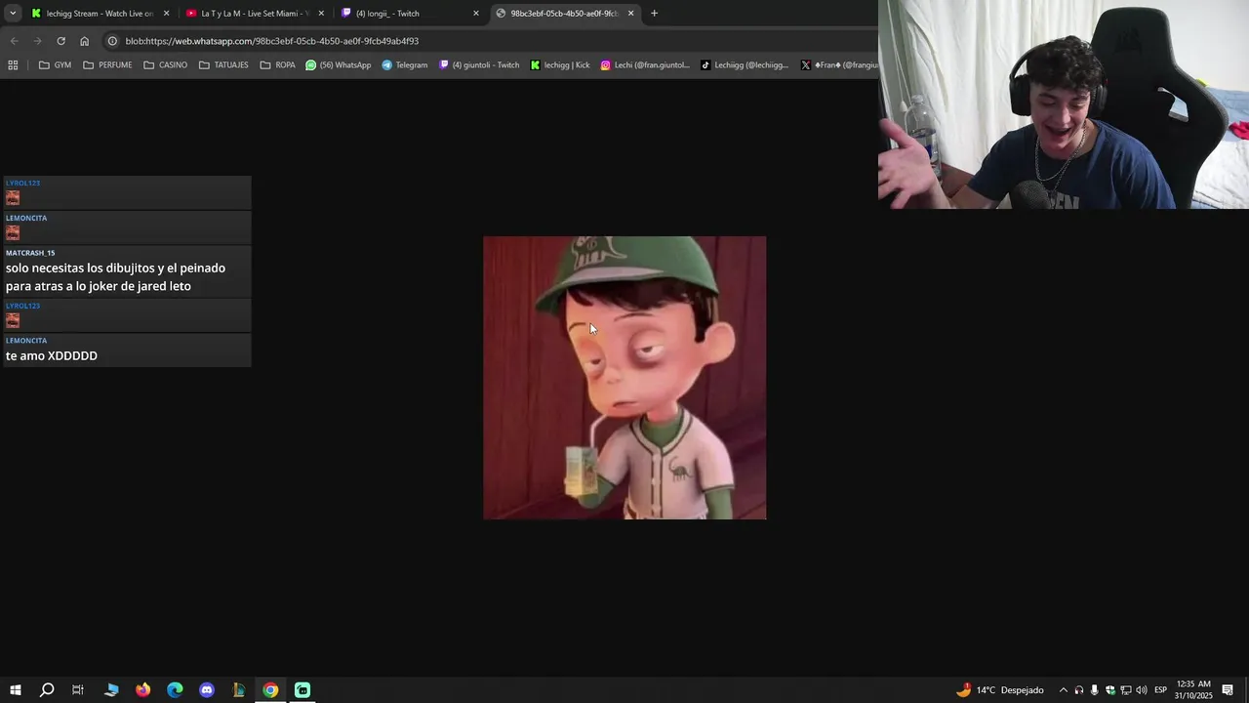This screenshot has width=1249, height=703.
Task: Open a new browser tab
Action: pyautogui.click(x=654, y=14)
